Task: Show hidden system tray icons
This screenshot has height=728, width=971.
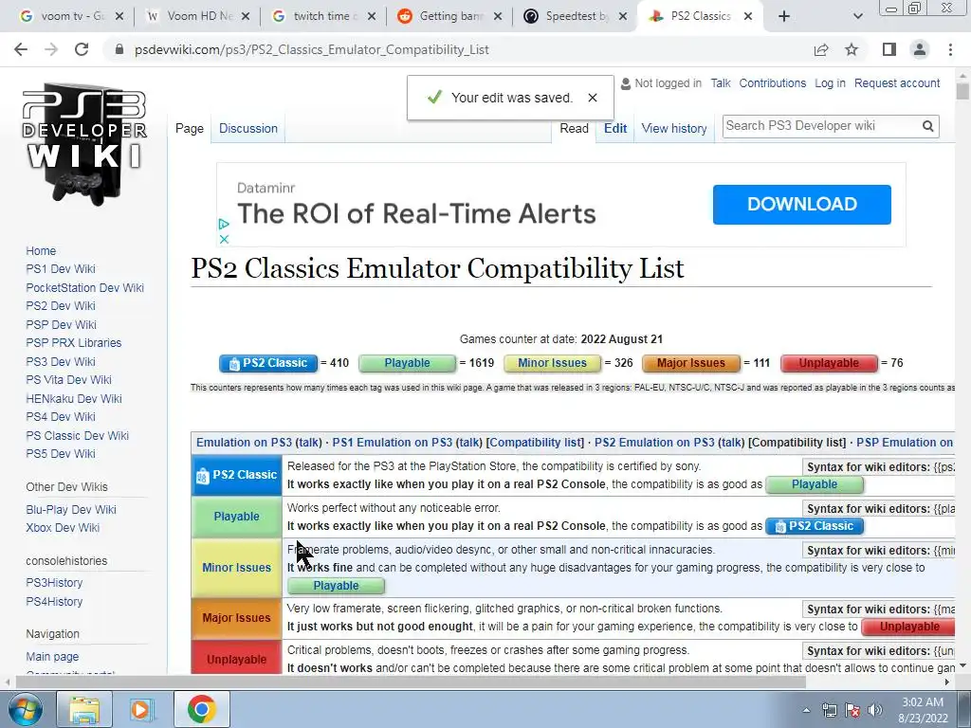Action: pyautogui.click(x=806, y=710)
